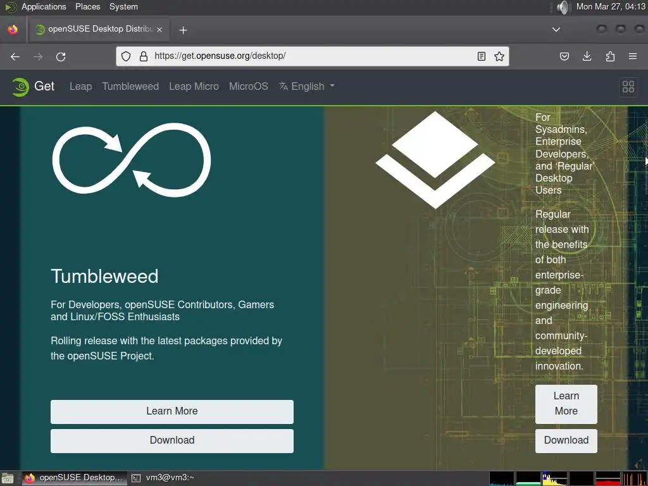Viewport: 648px width, 486px height.
Task: Open the Leap nav link
Action: pos(80,86)
